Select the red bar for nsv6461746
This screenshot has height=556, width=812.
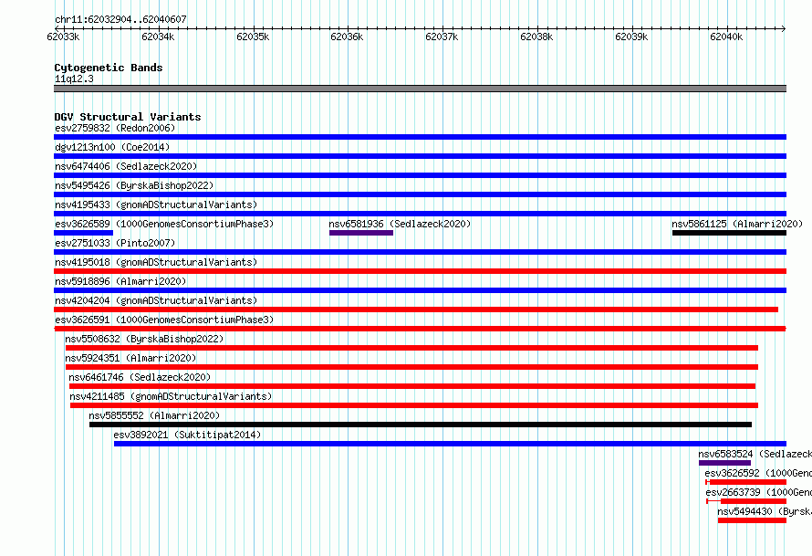(412, 386)
